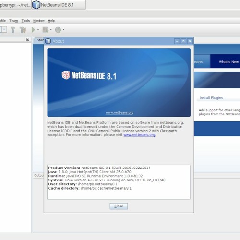Minimize the About dialog
The width and height of the screenshot is (240, 240).
coord(177,41)
